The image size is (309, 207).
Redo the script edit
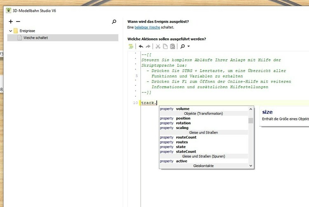click(x=148, y=47)
